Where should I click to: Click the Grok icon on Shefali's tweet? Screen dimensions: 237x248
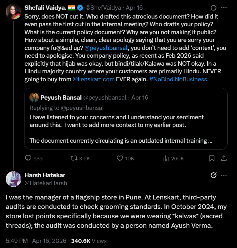(x=213, y=8)
